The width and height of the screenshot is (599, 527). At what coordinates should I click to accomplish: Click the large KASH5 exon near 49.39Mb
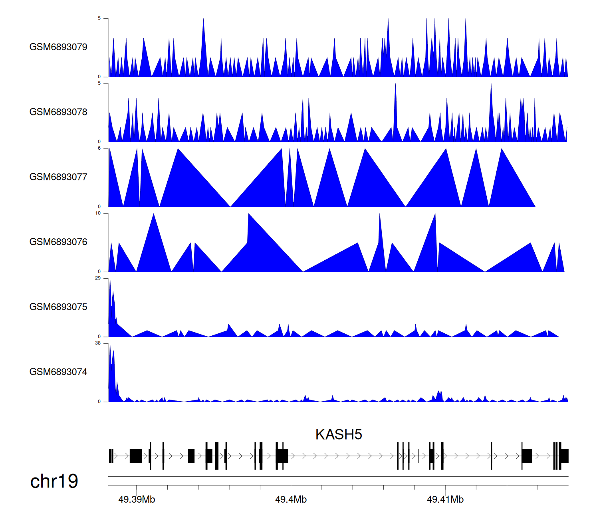136,456
